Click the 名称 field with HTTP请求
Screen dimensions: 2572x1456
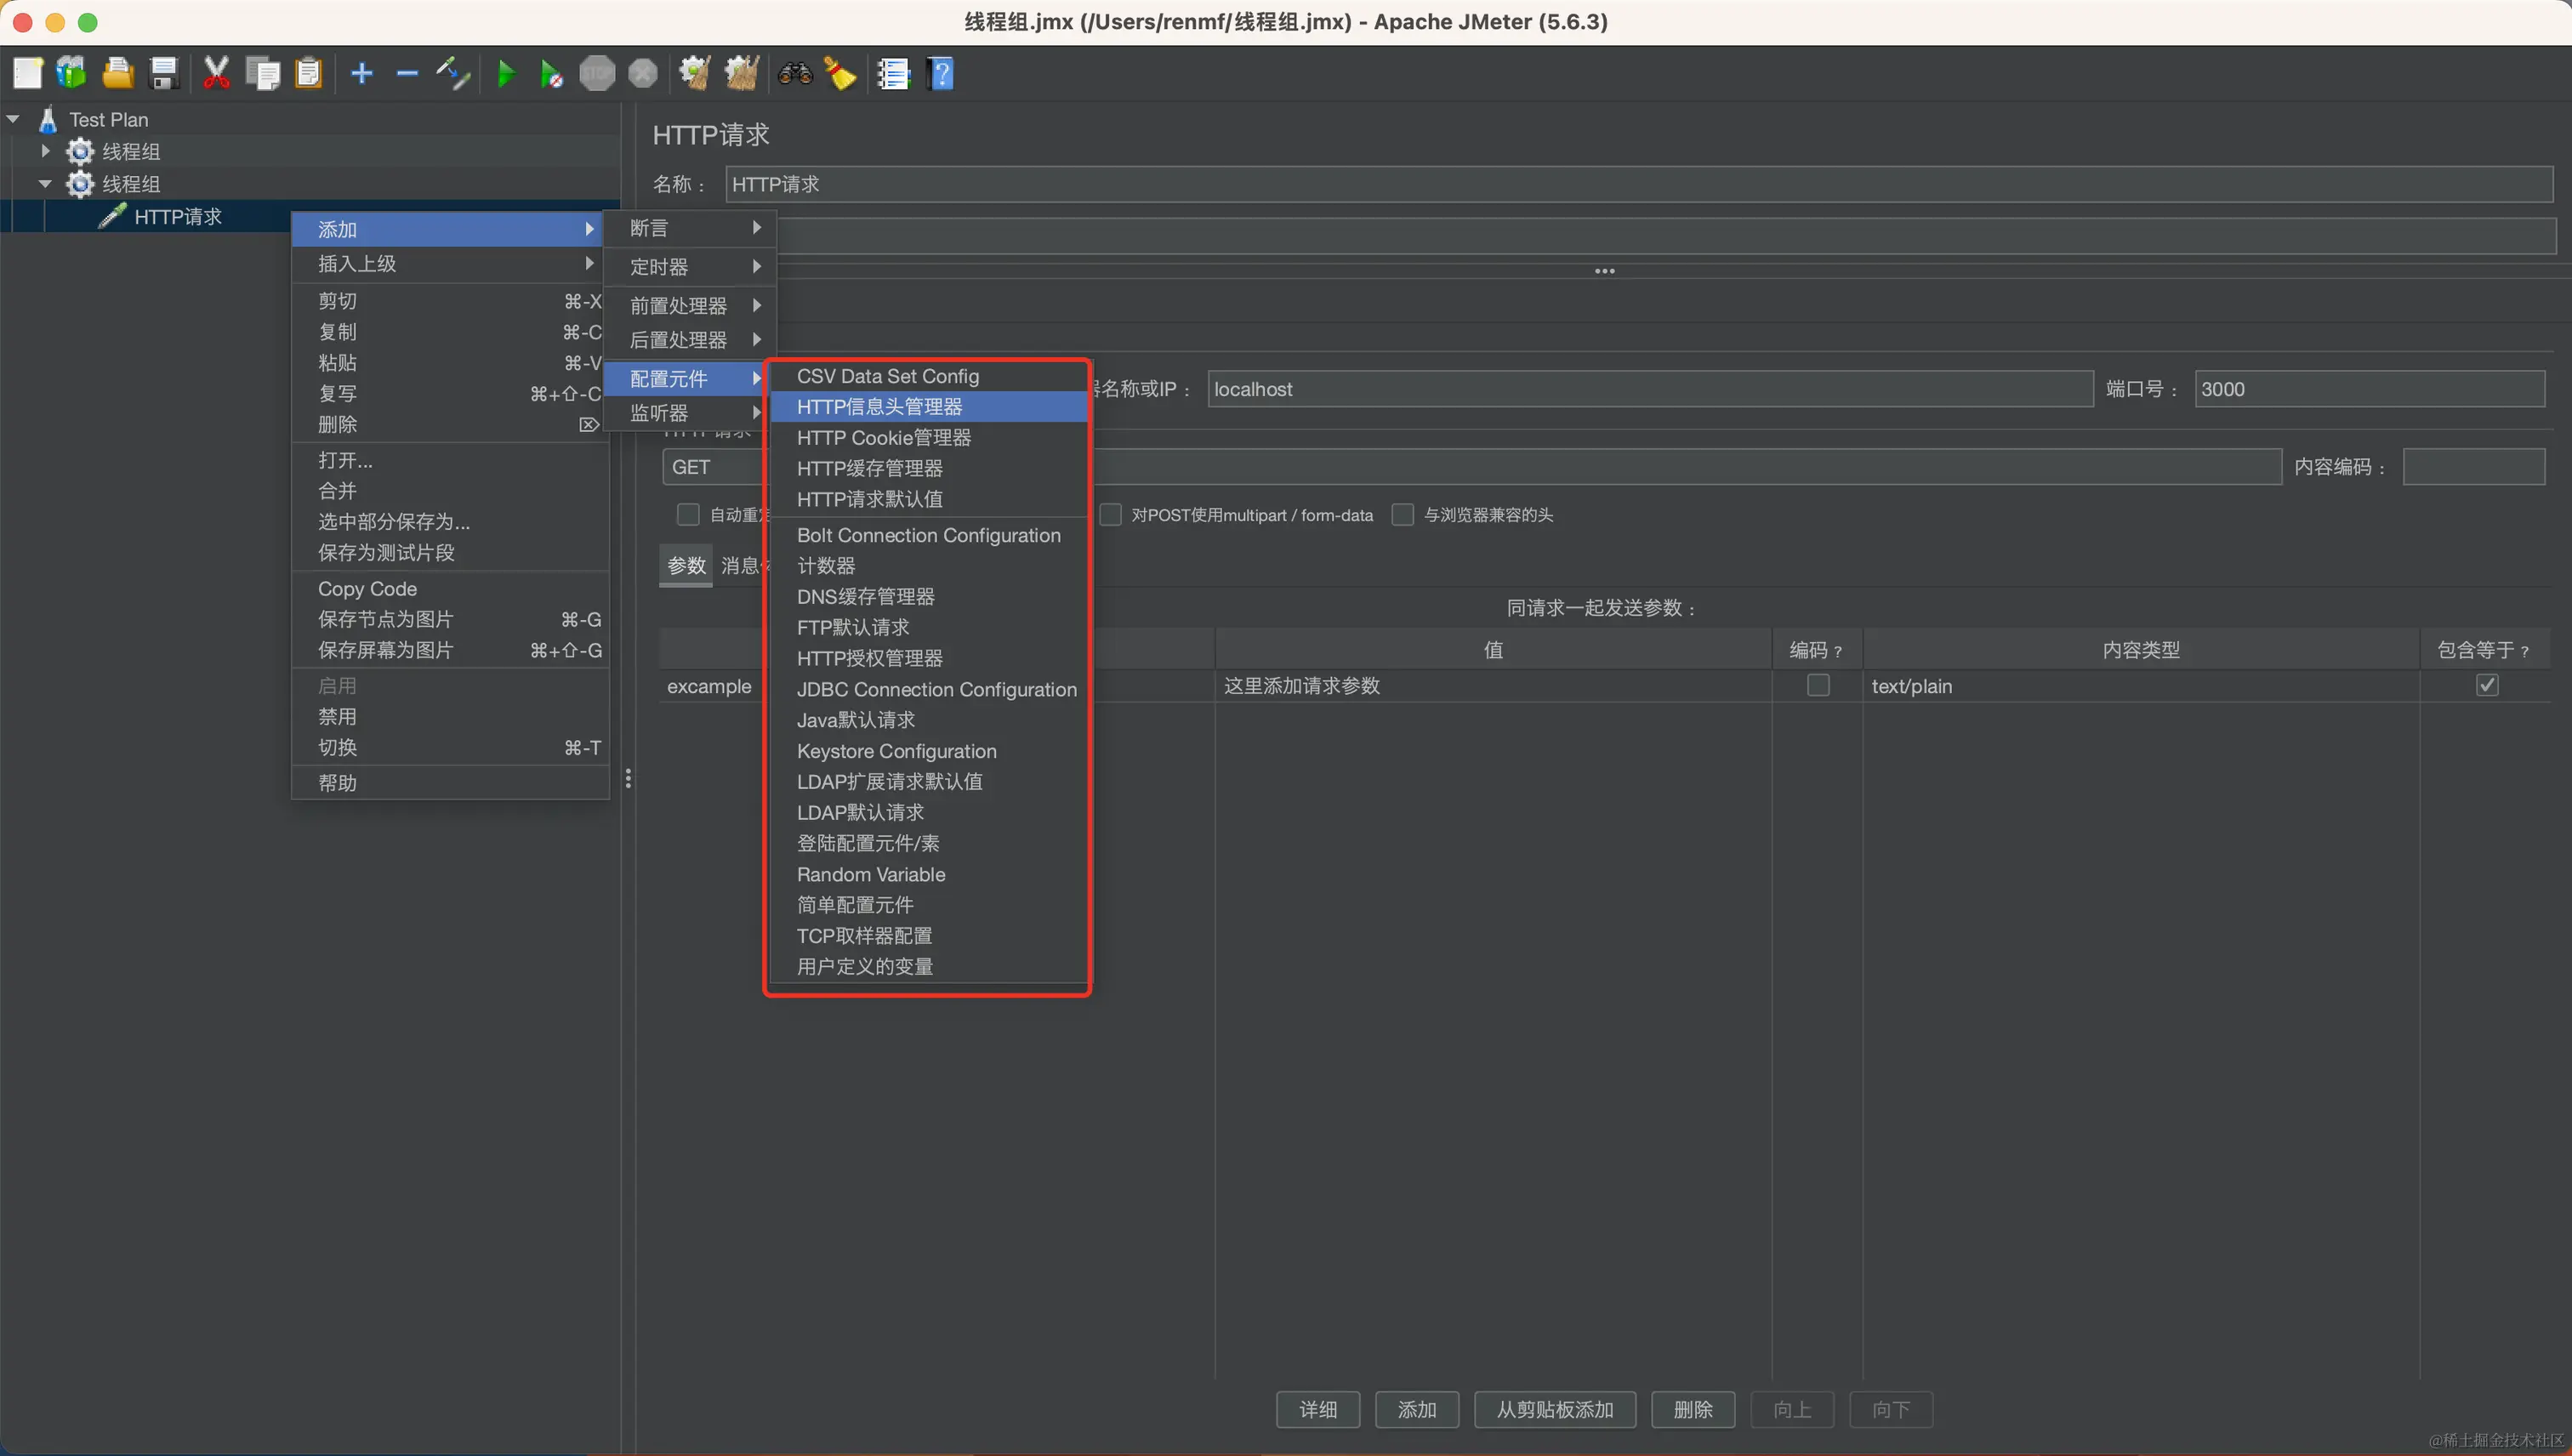(x=1639, y=184)
